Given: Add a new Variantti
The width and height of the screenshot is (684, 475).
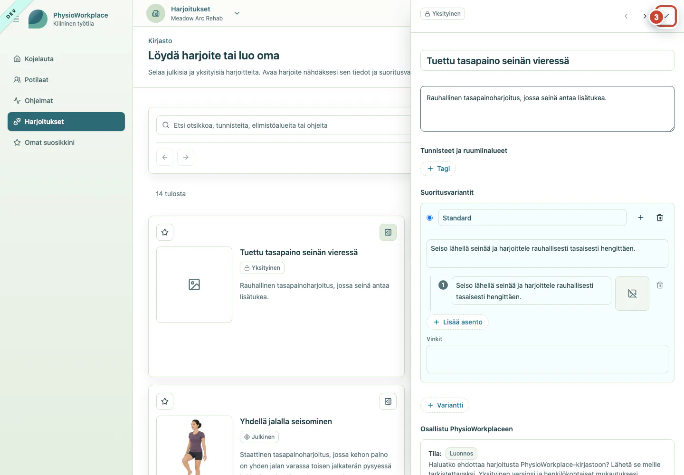Looking at the screenshot, I should (x=445, y=405).
